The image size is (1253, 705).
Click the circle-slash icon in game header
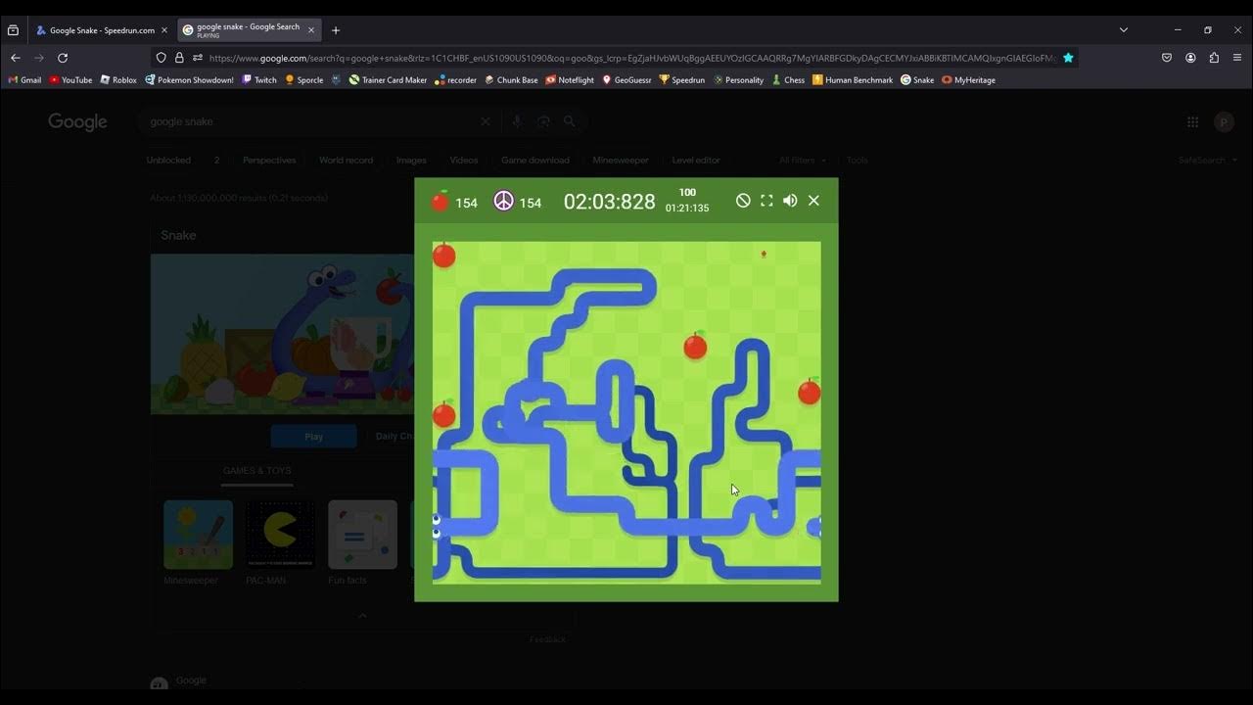click(743, 201)
